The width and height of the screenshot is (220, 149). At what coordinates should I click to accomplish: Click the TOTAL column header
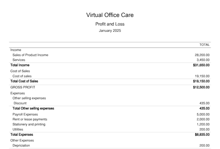(204, 45)
